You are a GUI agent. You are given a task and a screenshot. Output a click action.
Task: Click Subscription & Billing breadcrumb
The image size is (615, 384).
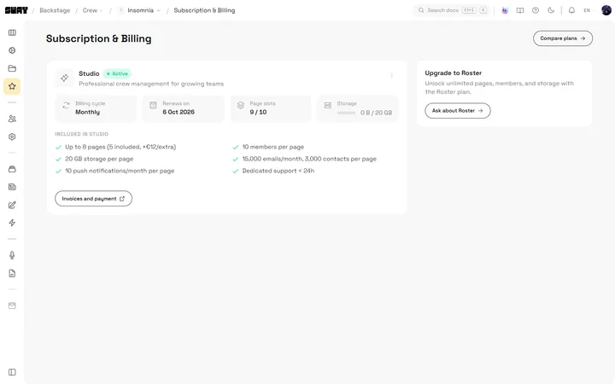pos(204,10)
